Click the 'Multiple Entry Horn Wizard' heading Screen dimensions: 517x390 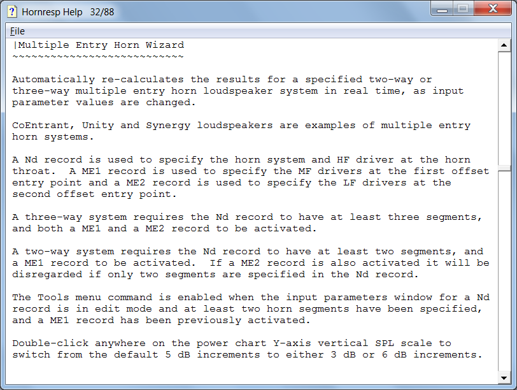pos(101,45)
